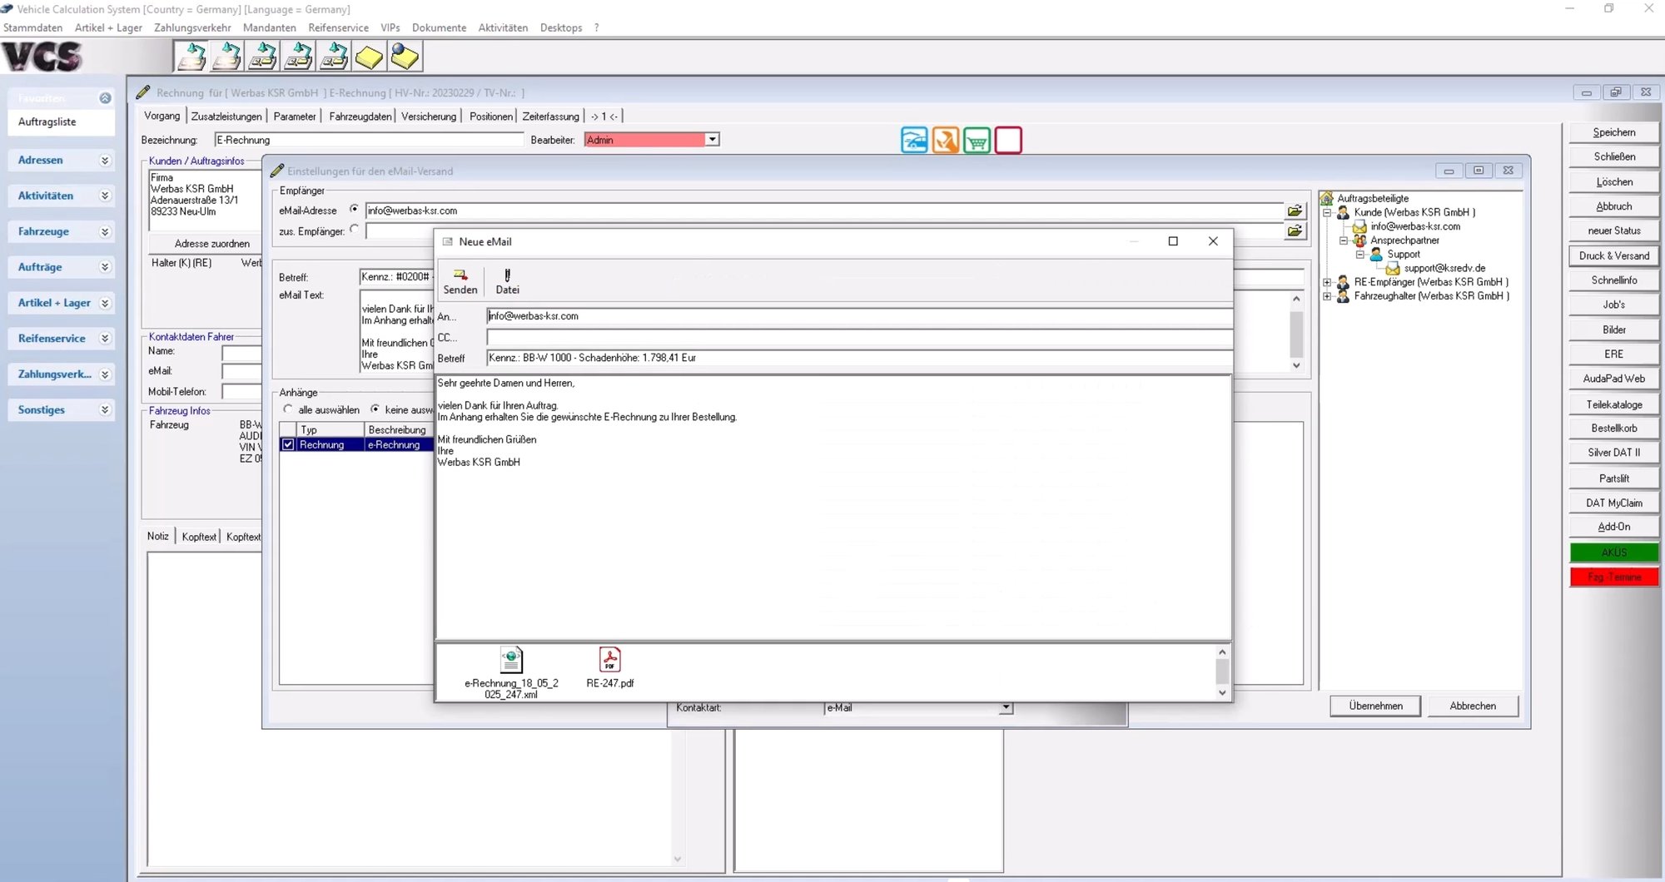Click the Druck & Versand button
Screen dimensions: 1665x882
coord(1614,255)
